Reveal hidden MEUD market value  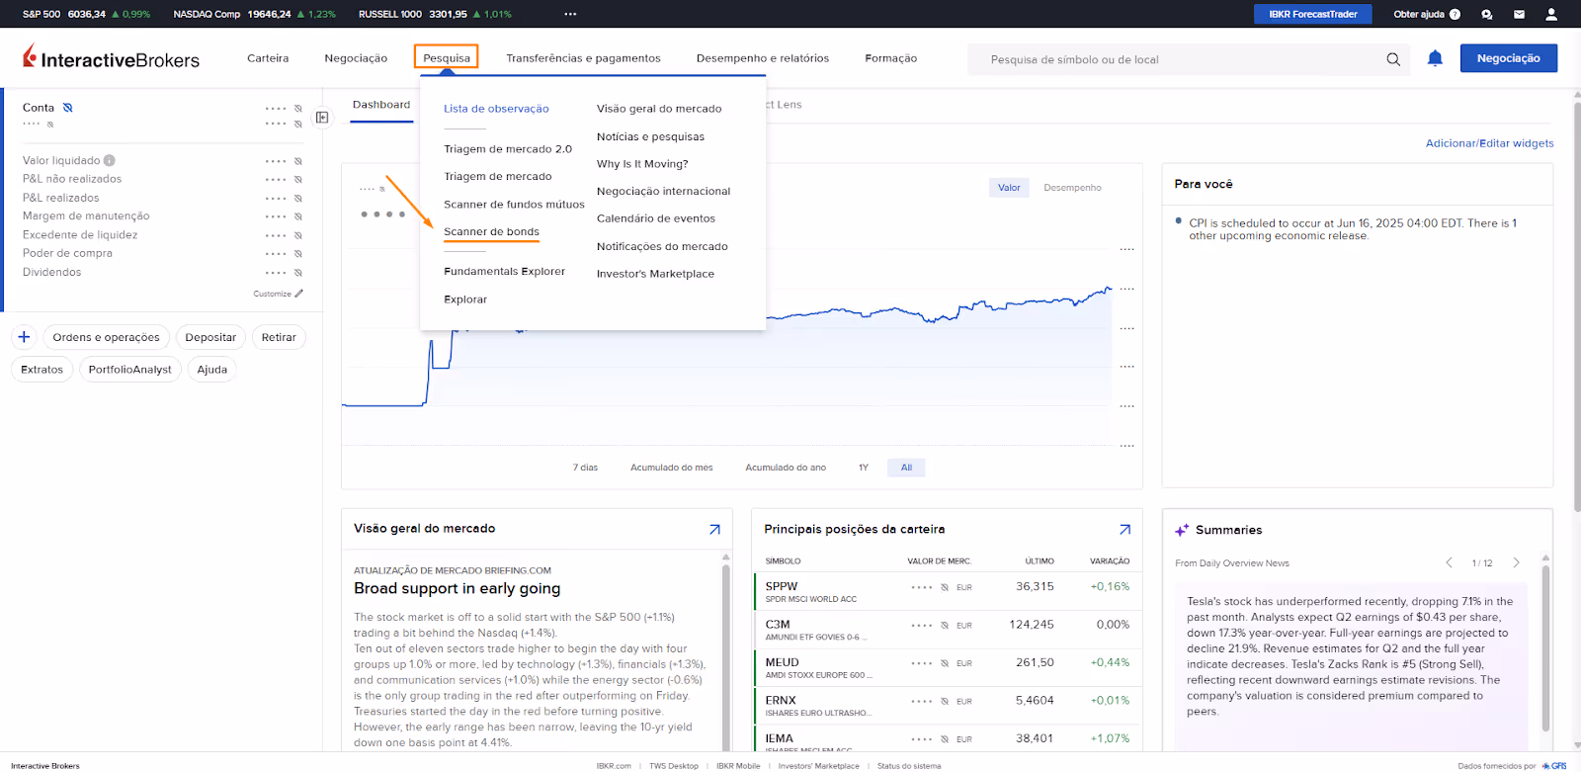click(945, 663)
